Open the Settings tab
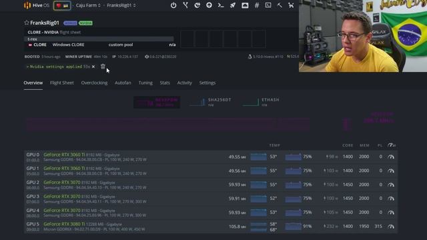This screenshot has width=427, height=240. 207,83
